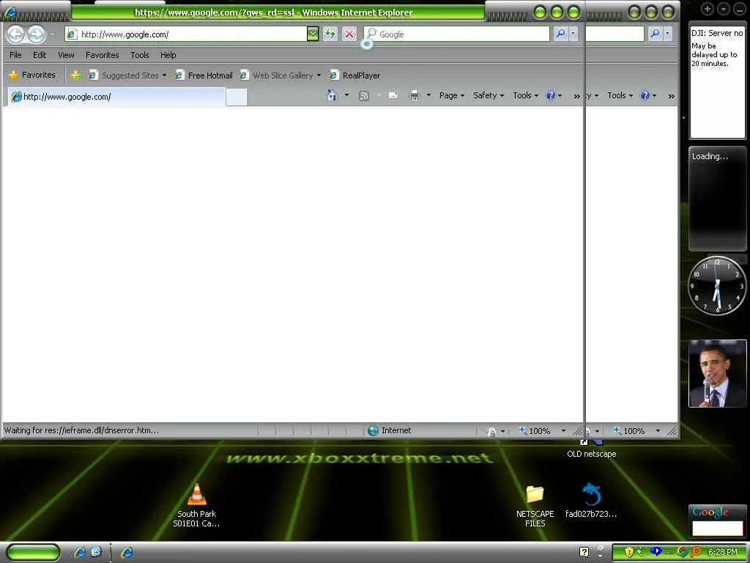Image resolution: width=750 pixels, height=563 pixels.
Task: Click the zoom 100% in the background IE window
Action: coord(629,431)
